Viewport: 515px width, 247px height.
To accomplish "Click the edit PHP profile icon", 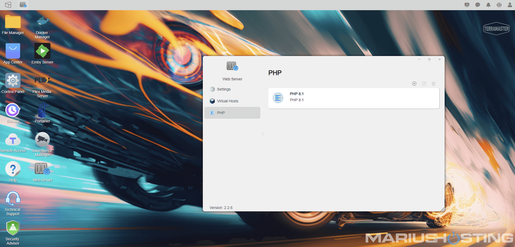I will [424, 84].
